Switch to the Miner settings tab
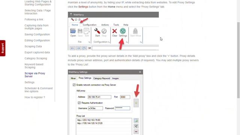This screenshot has width=240, height=135. (73, 78)
